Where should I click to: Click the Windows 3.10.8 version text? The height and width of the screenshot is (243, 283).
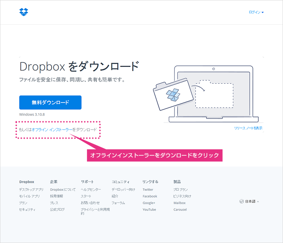[32, 115]
